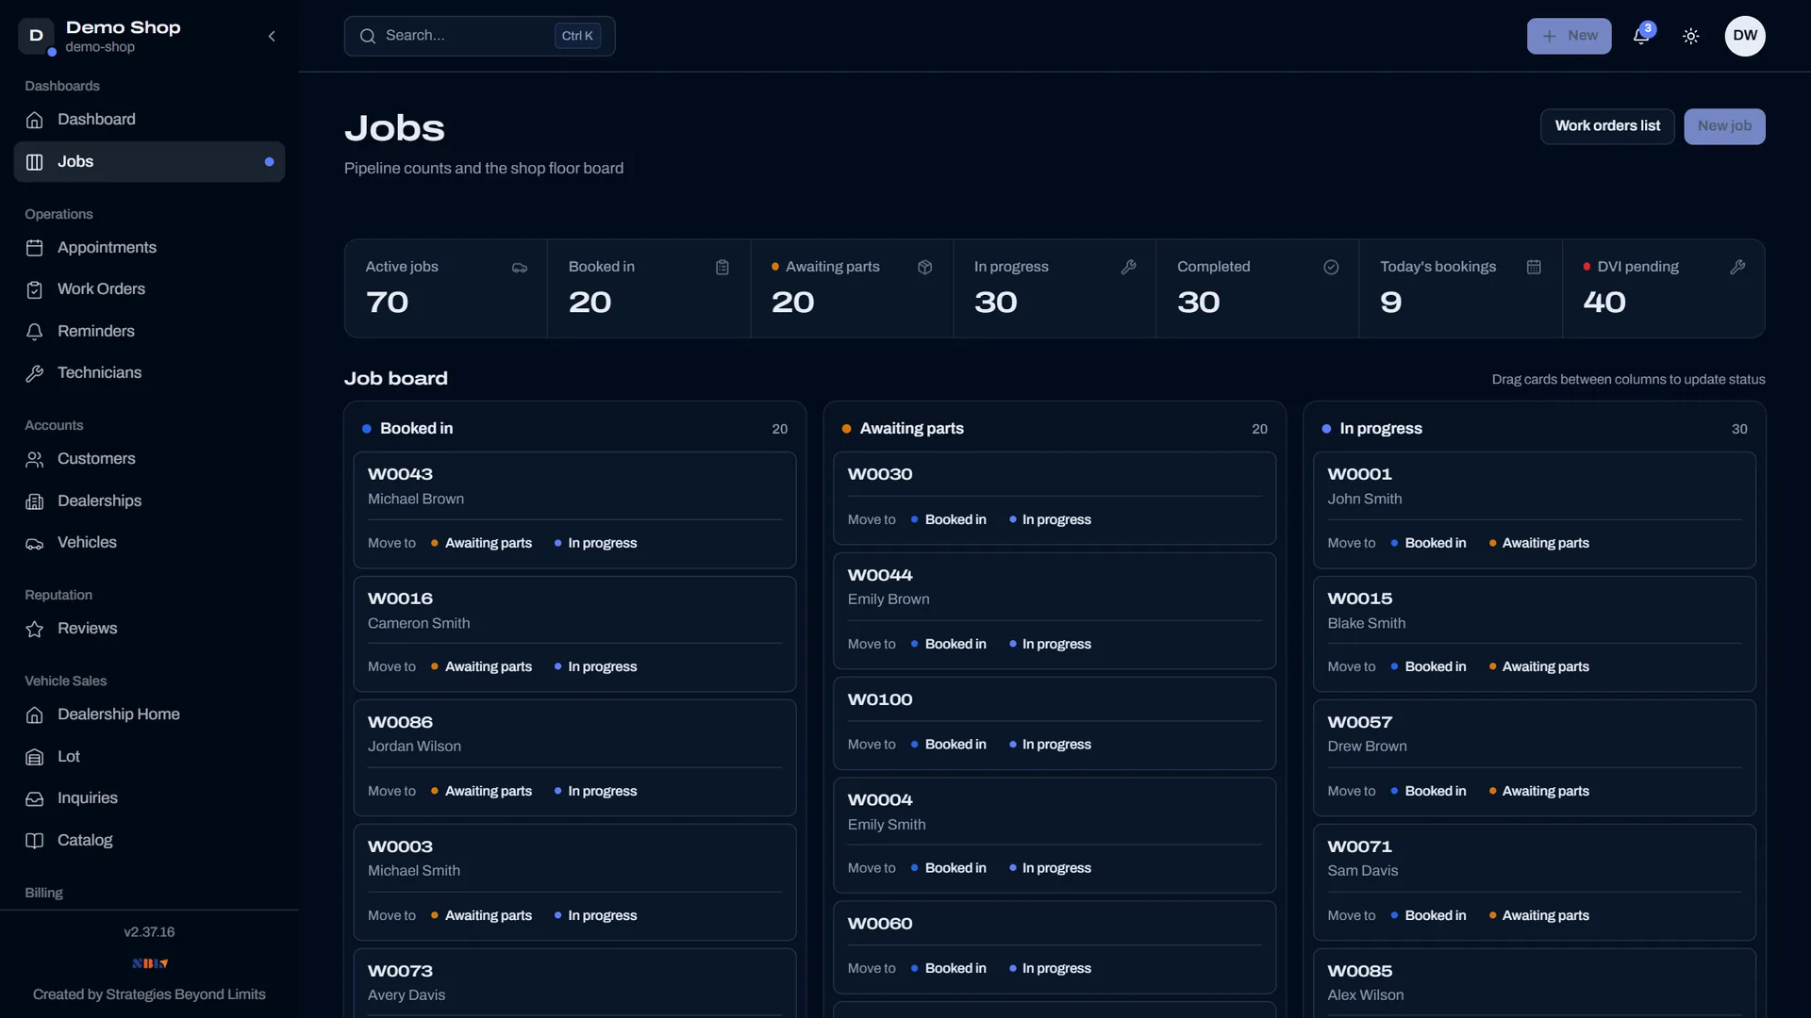Move W0030 to Booked in
The width and height of the screenshot is (1811, 1018).
[949, 520]
